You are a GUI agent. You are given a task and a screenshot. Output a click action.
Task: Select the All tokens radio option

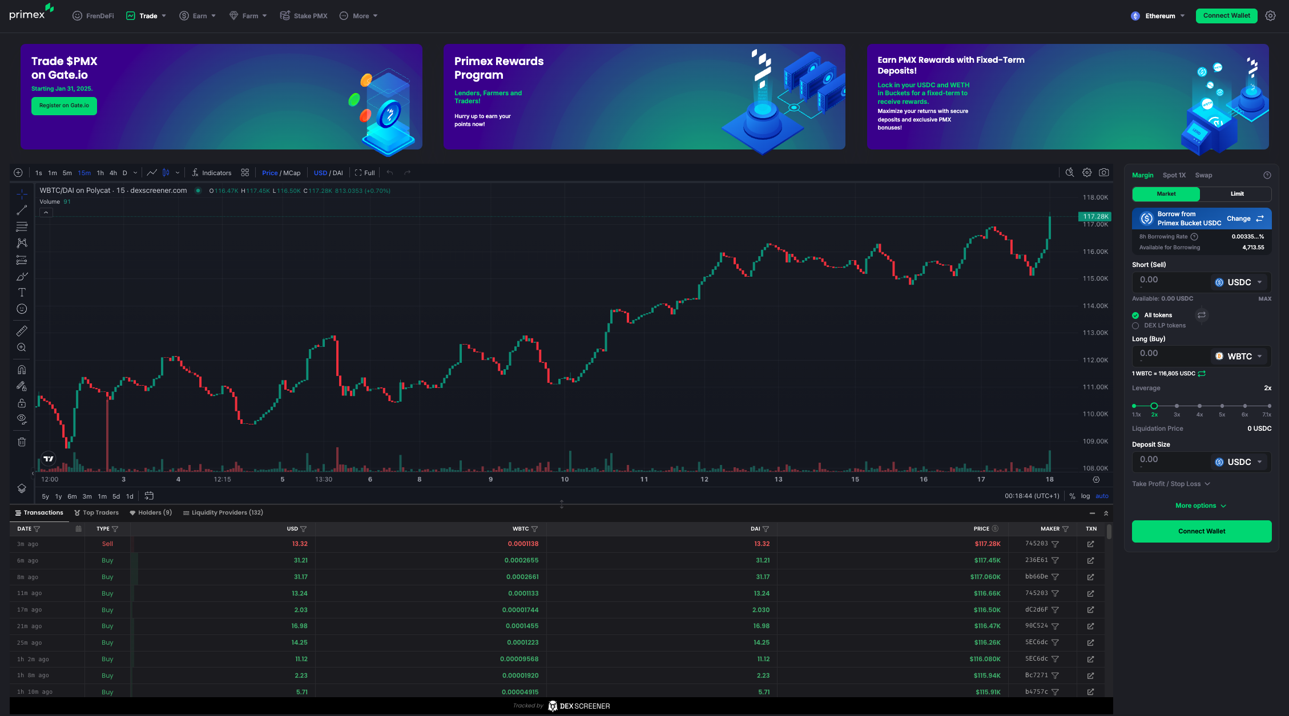1135,315
